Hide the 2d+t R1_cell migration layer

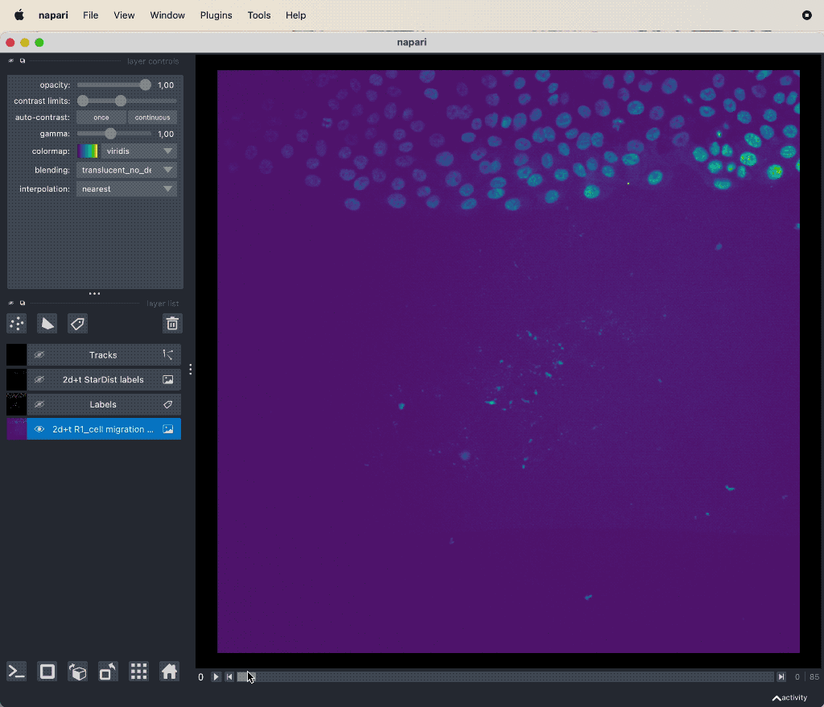(x=39, y=429)
